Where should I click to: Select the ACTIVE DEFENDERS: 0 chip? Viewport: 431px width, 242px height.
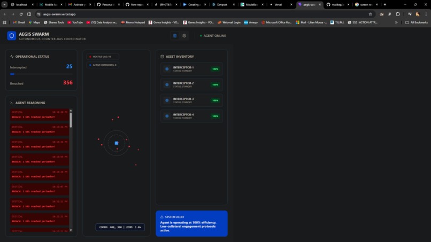tap(103, 65)
